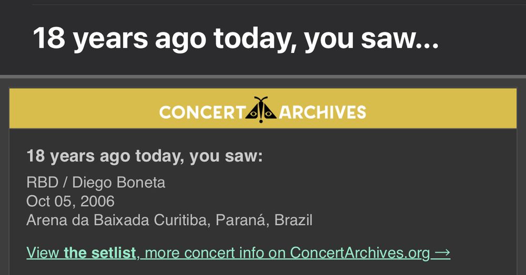This screenshot has height=275, width=526.
Task: Click 'more concert info on ConcertArchives.org' link
Action: pos(288,253)
